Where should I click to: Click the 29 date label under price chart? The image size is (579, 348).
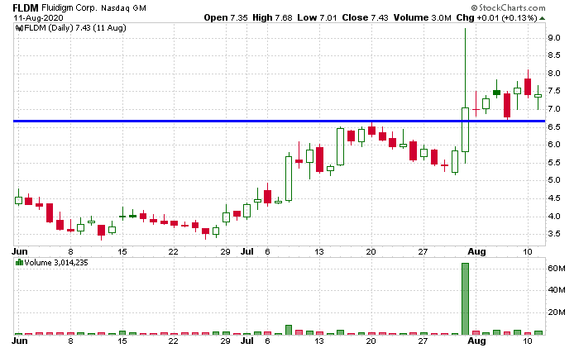click(x=225, y=251)
